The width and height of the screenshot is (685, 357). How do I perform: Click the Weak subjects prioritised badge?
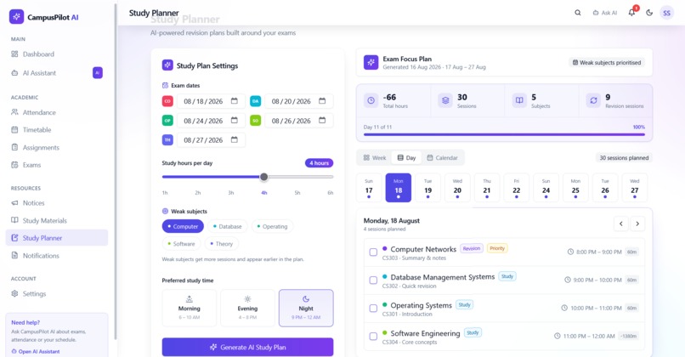(606, 63)
